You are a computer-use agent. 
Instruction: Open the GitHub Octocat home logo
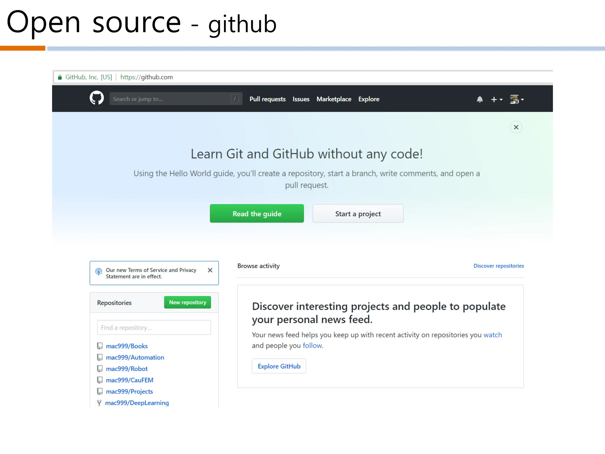(x=97, y=98)
